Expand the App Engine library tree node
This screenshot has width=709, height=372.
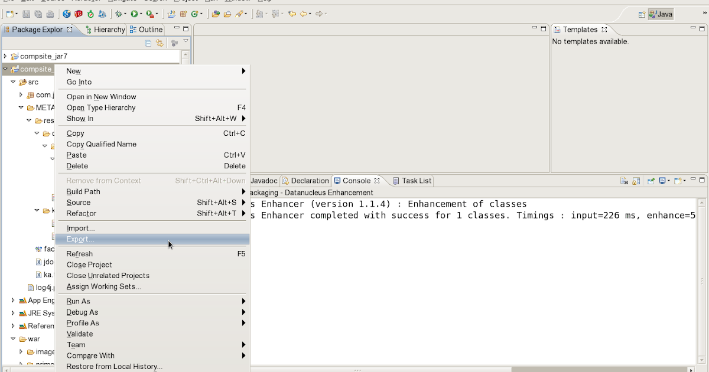[x=13, y=301]
